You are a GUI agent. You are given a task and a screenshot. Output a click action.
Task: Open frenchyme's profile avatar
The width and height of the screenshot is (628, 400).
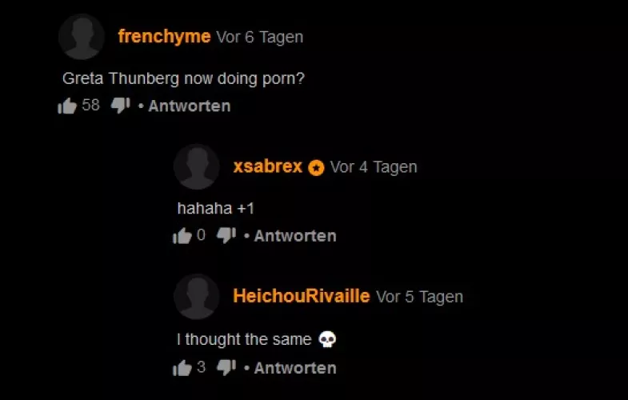pos(82,37)
